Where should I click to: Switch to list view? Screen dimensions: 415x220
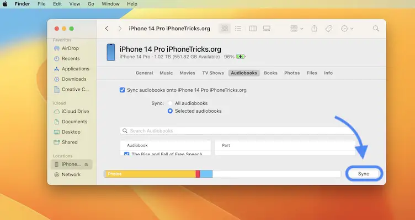click(x=238, y=28)
